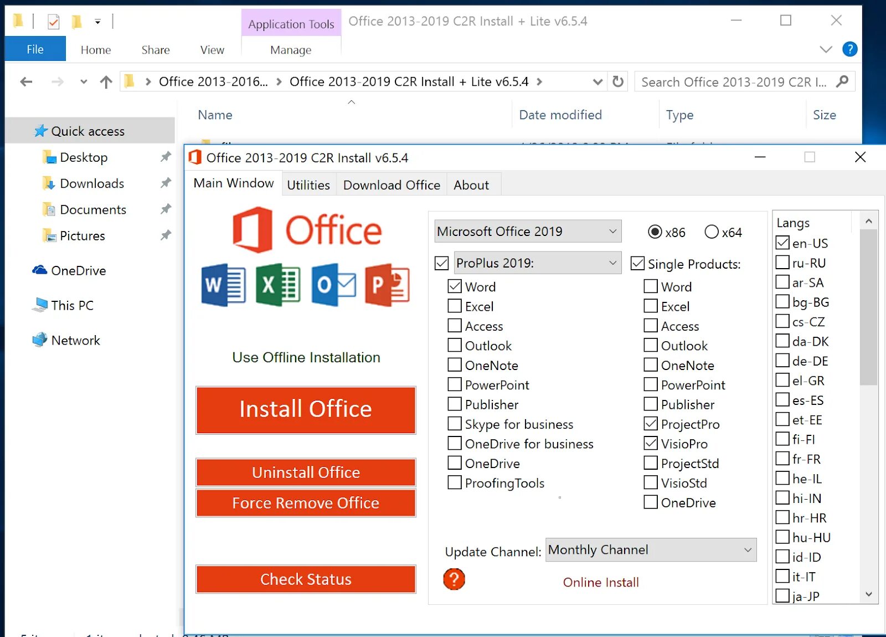
Task: Click the Install Office button
Action: click(x=306, y=410)
